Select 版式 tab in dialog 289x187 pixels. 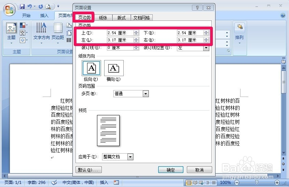(121, 18)
